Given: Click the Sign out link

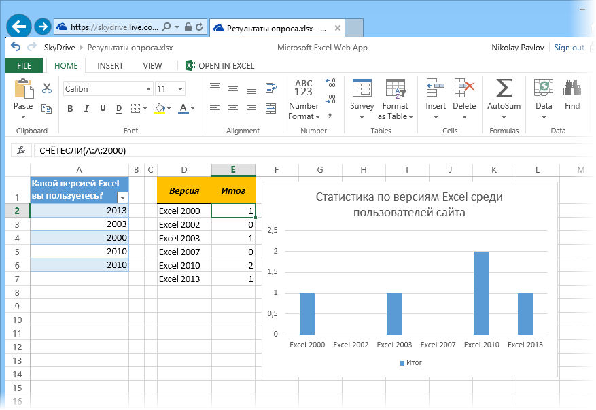Looking at the screenshot, I should [569, 48].
